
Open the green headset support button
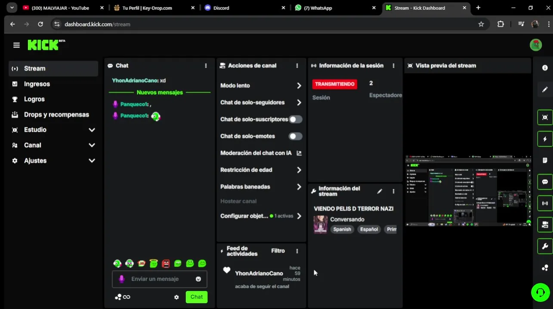540,293
